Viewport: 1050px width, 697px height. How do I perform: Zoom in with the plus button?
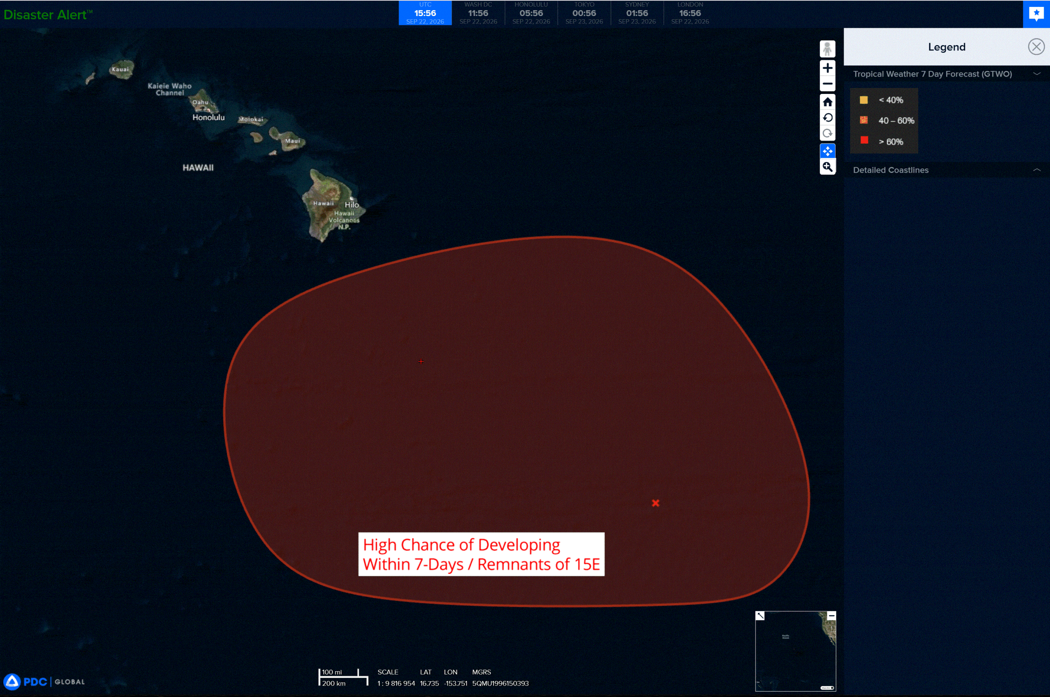click(x=827, y=68)
